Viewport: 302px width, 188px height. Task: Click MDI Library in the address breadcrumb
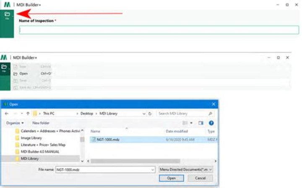(109, 113)
